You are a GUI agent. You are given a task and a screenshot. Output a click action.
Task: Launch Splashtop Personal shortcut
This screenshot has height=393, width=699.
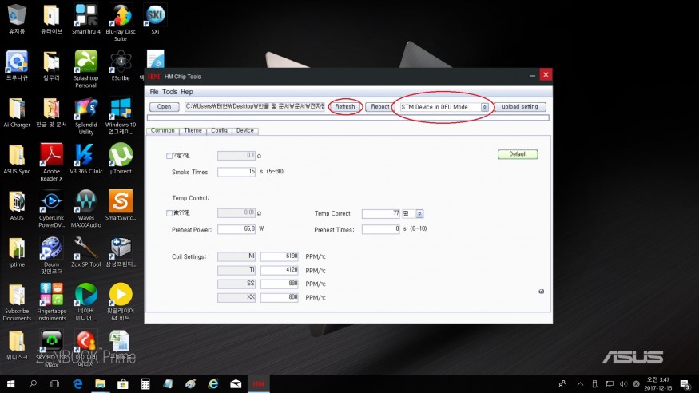86,69
